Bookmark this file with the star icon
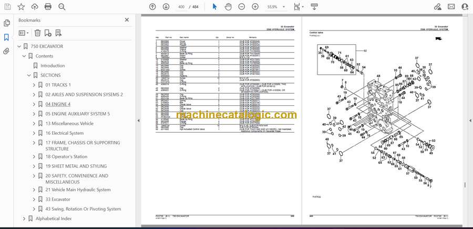 point(21,7)
